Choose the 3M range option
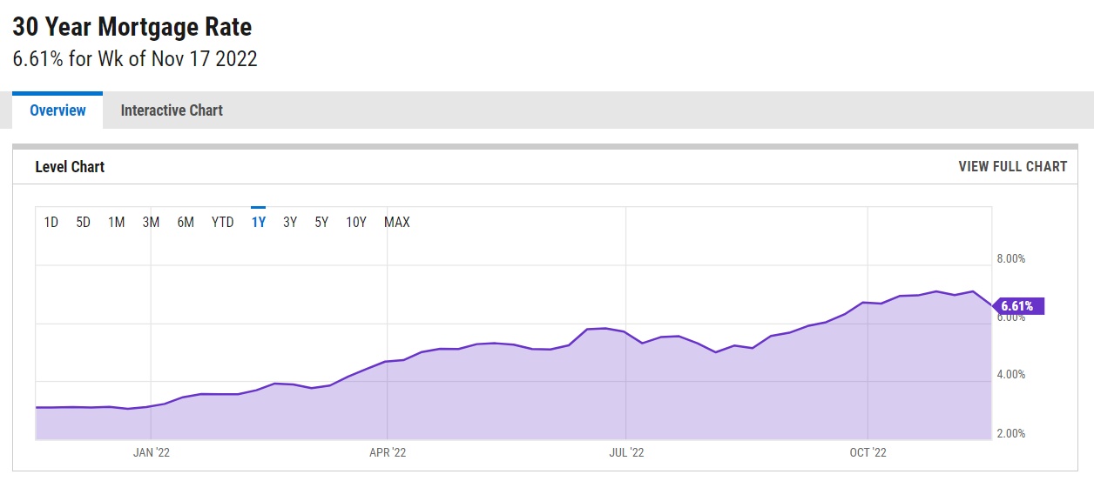Screen dimensions: 1094x481 point(151,223)
